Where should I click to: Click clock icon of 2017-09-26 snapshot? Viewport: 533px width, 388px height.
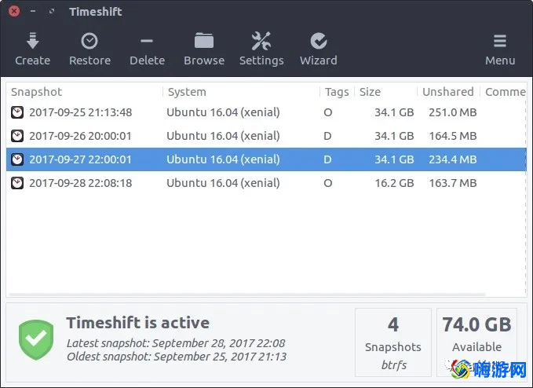pos(17,136)
